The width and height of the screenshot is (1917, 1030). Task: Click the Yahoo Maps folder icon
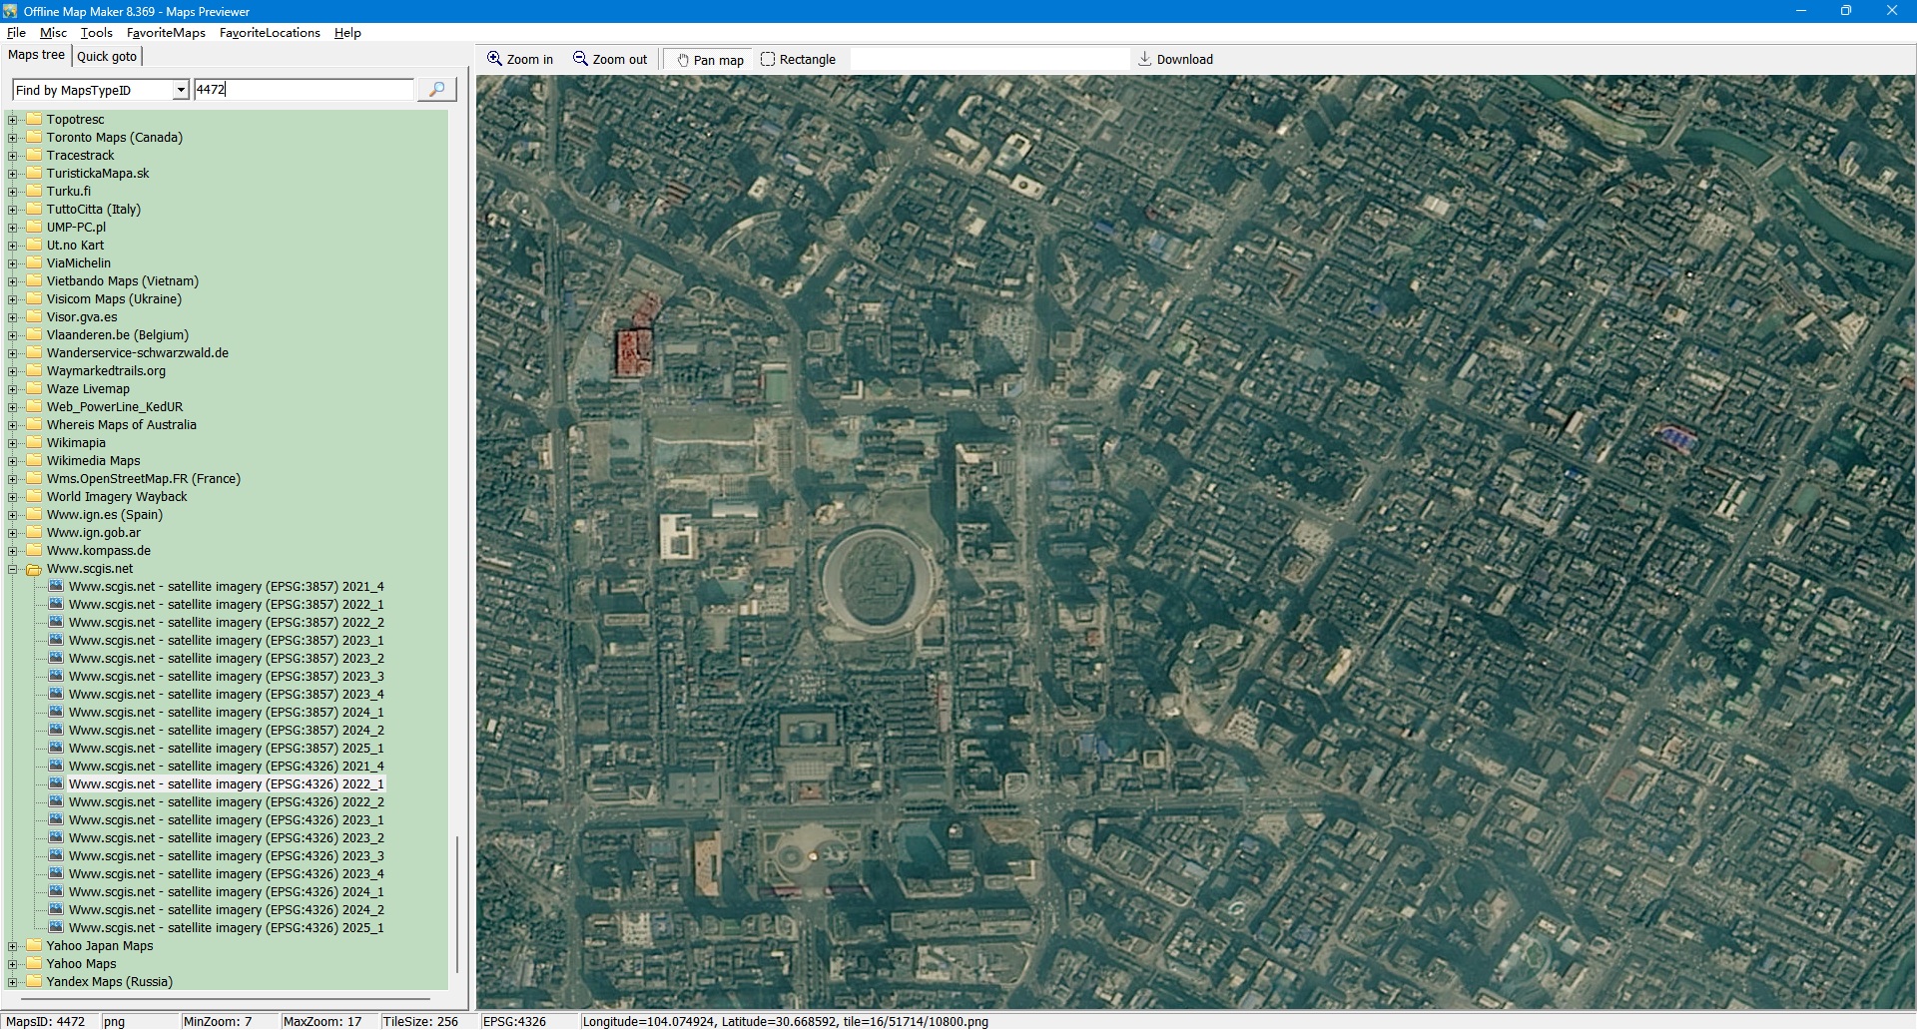point(34,964)
